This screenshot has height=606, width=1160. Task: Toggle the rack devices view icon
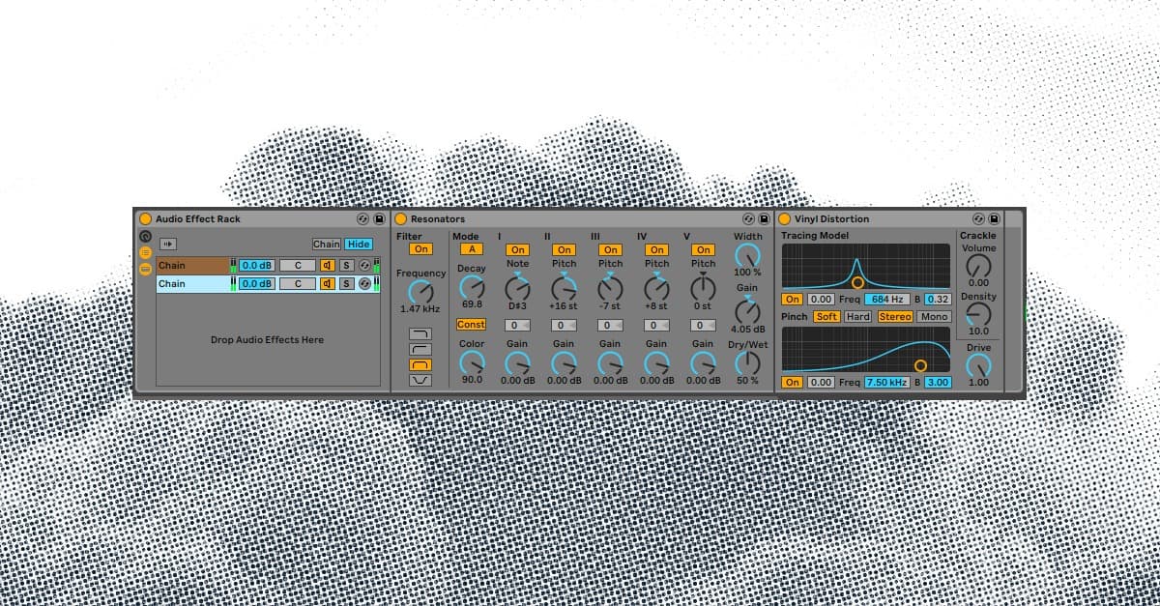(145, 269)
